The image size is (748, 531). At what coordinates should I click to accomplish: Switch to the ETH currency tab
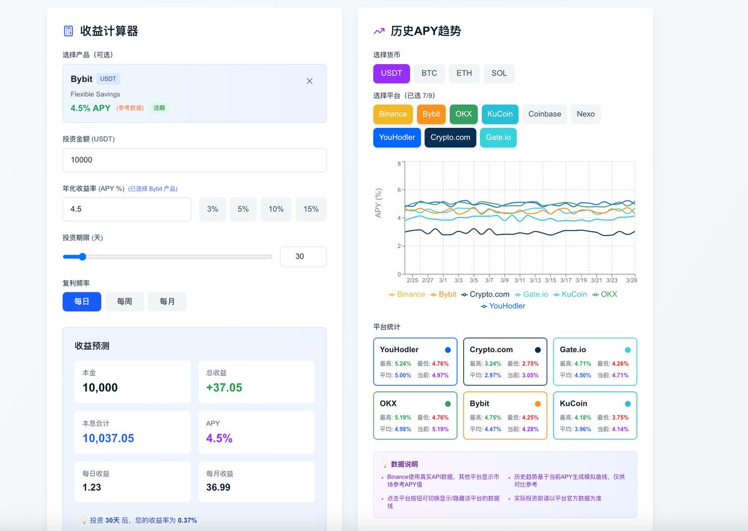(464, 73)
